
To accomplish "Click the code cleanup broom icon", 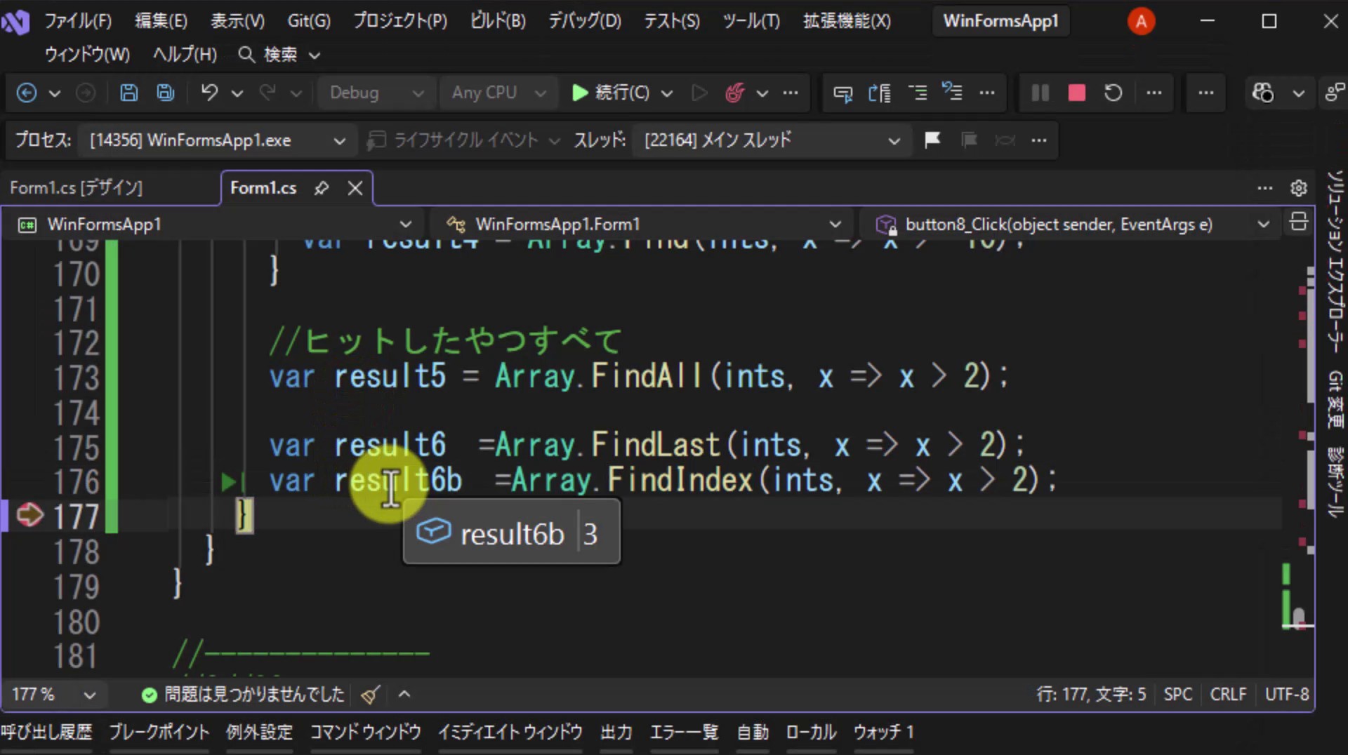I will 370,695.
